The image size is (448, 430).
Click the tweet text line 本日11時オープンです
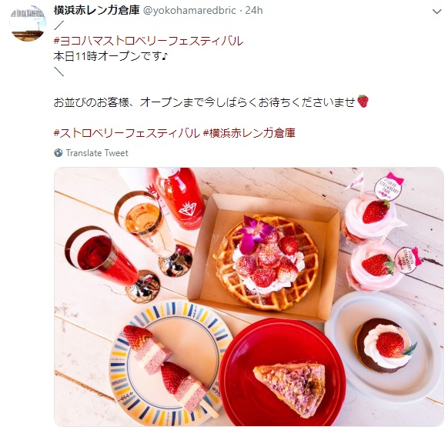point(110,56)
